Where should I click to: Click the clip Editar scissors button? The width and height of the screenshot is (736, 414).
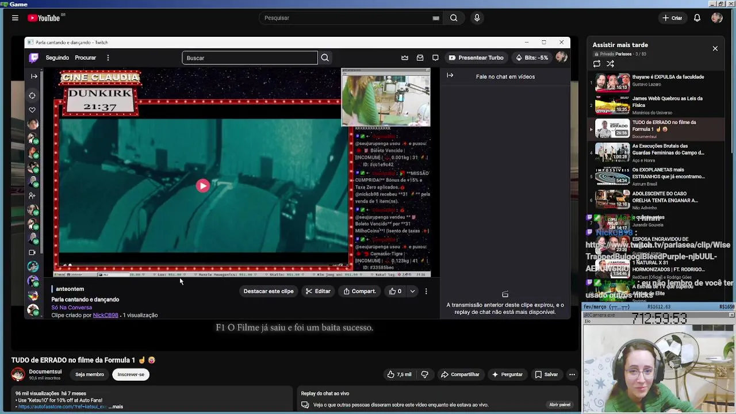pyautogui.click(x=318, y=292)
